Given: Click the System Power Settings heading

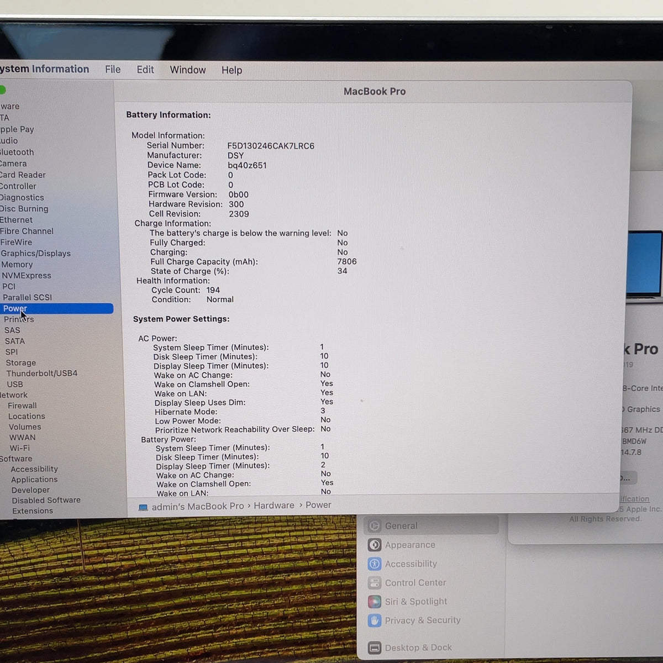Looking at the screenshot, I should coord(181,319).
